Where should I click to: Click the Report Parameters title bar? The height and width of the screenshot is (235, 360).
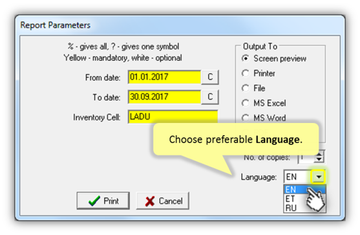coord(180,25)
